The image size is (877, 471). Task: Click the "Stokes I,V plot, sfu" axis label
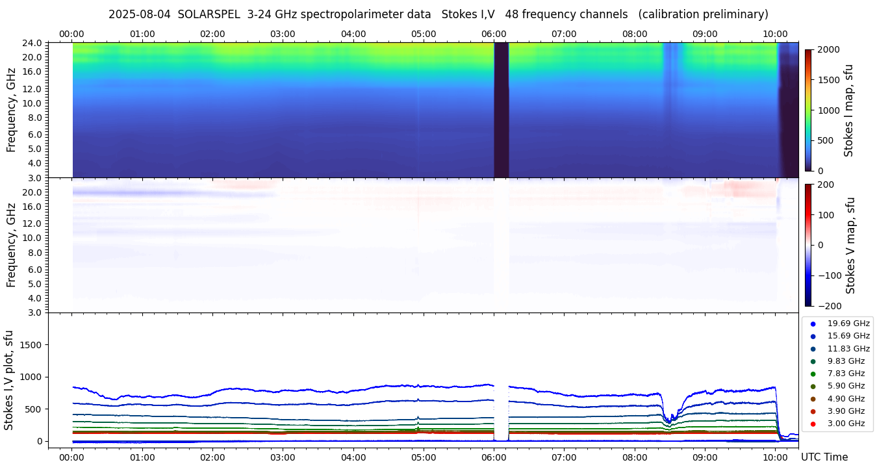coord(9,380)
